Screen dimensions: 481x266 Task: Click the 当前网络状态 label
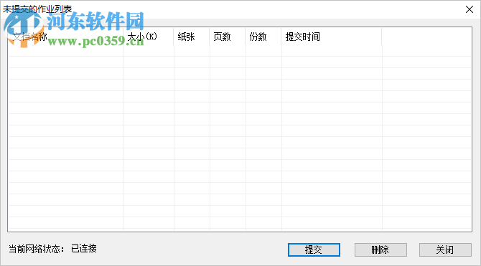pyautogui.click(x=37, y=249)
